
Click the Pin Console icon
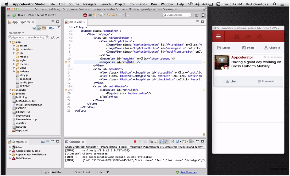(172, 142)
